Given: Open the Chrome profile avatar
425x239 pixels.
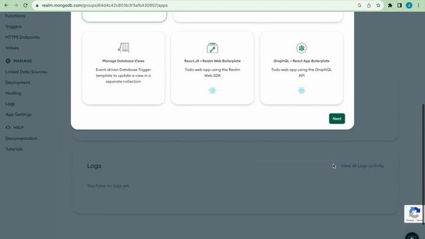Looking at the screenshot, I should 409,5.
